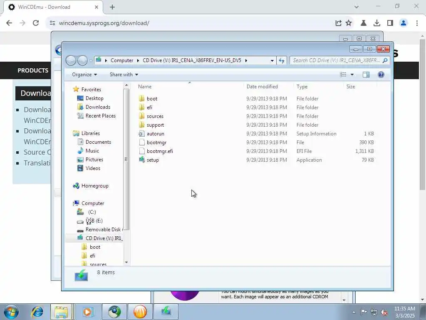Open Chrome three-dot menu
This screenshot has height=320, width=426.
417,23
